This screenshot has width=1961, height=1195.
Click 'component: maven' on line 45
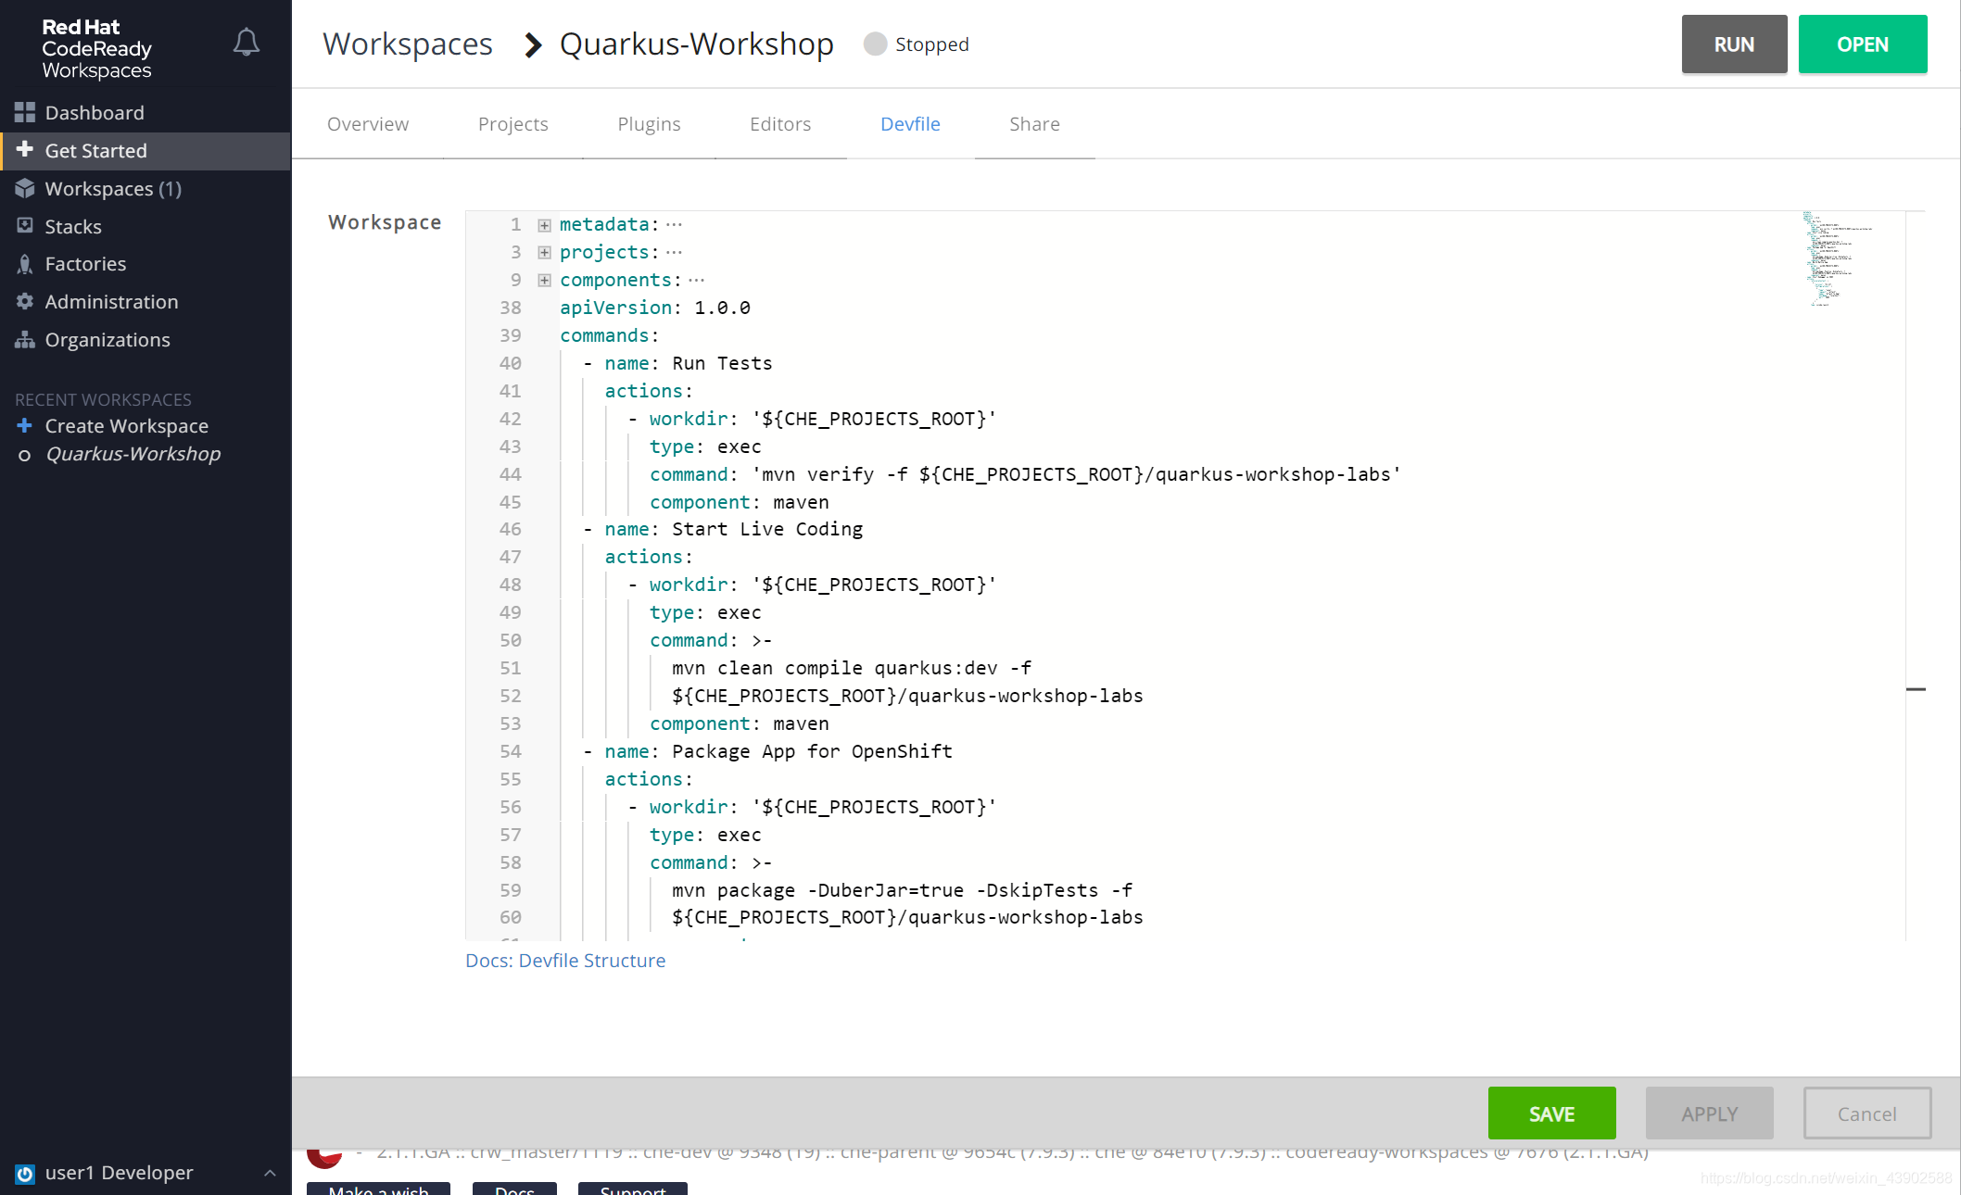pyautogui.click(x=740, y=502)
